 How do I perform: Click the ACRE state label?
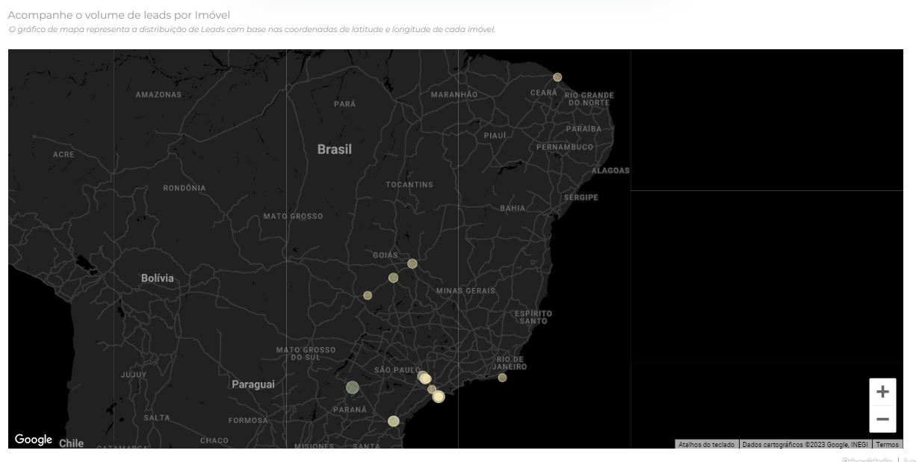(x=64, y=154)
